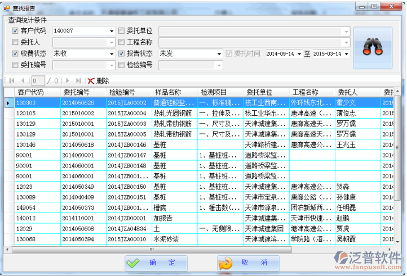The image size is (407, 276).
Task: Open the 客户代码 dropdown showing 140037
Action: [112, 31]
